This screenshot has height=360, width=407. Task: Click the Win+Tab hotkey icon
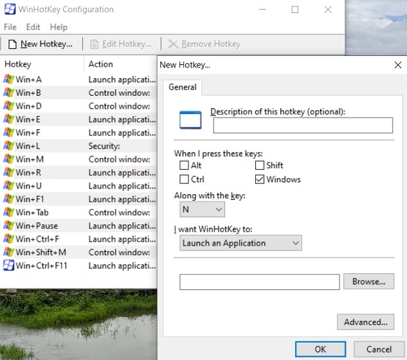tap(9, 212)
